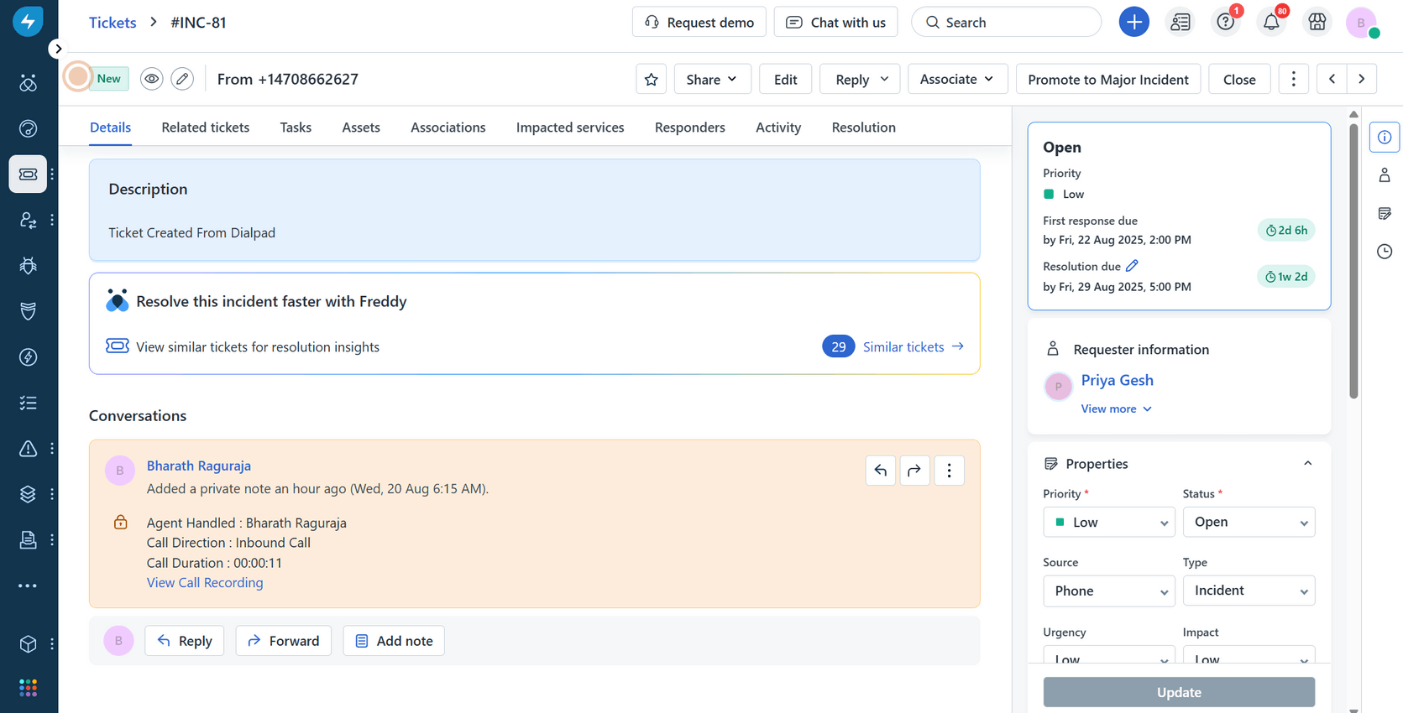This screenshot has height=713, width=1403.
Task: Expand the left sidebar navigation
Action: pos(57,49)
